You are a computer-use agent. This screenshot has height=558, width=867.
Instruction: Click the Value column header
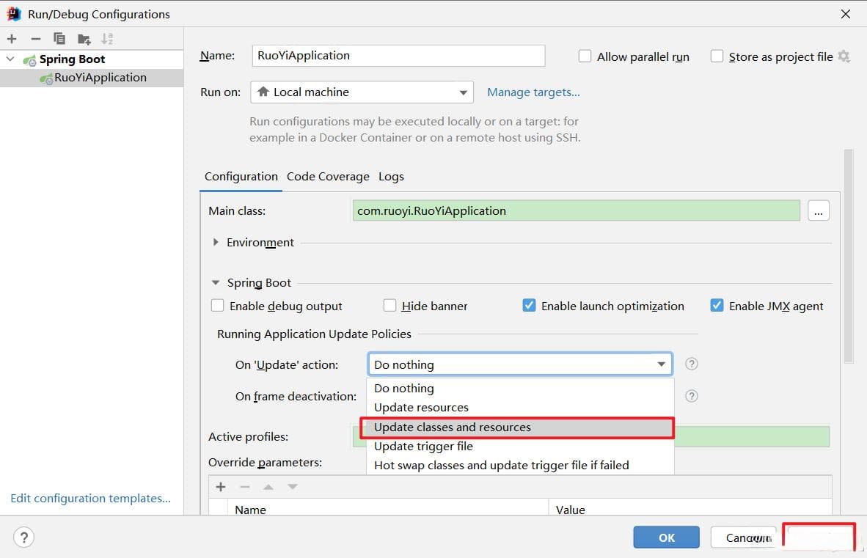point(690,509)
